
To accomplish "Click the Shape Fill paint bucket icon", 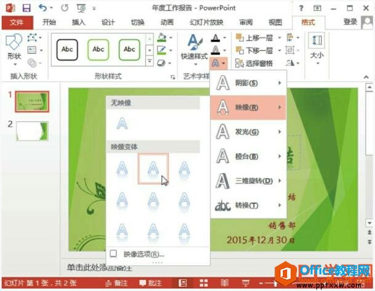I will 162,38.
